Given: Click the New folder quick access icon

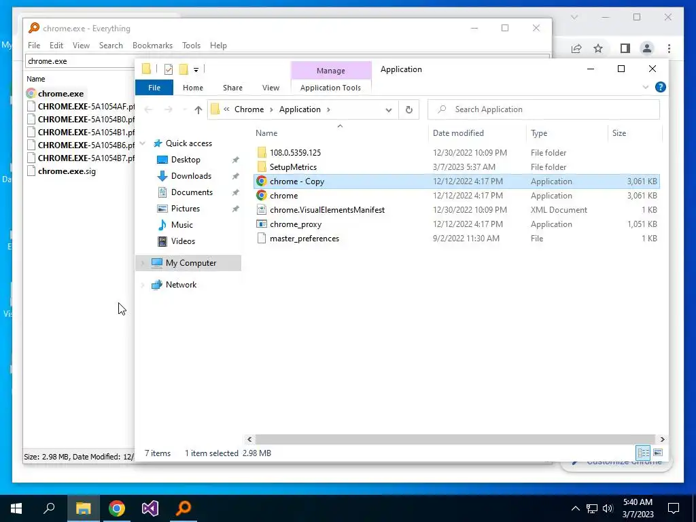Looking at the screenshot, I should [184, 69].
